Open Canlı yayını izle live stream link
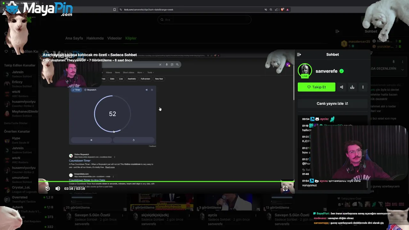The width and height of the screenshot is (409, 230). coord(332,103)
